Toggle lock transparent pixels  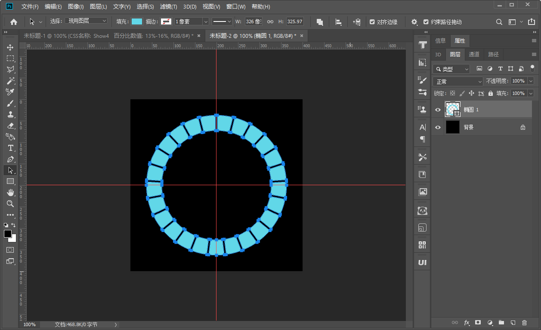[x=452, y=93]
